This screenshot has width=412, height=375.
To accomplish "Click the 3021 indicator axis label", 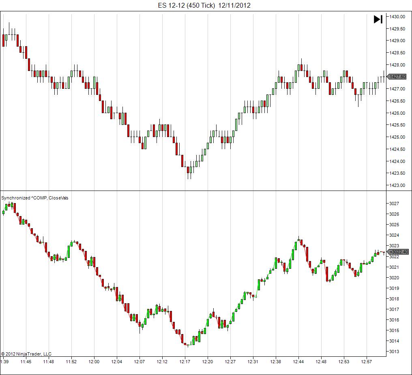I will tap(394, 267).
